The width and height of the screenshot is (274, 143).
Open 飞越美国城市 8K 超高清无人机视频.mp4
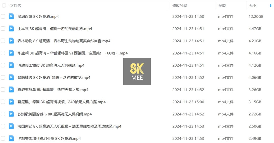coord(51,65)
